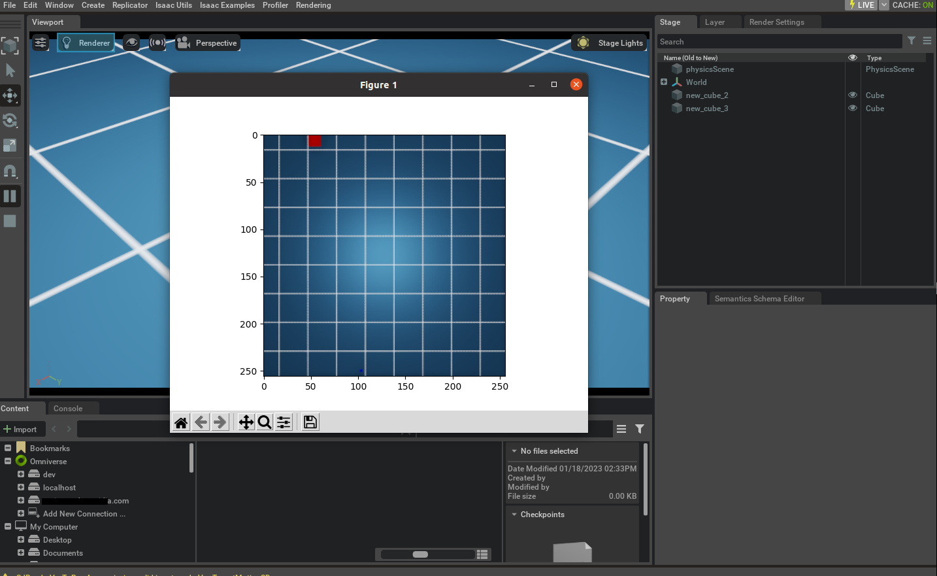Select the Move tool in the toolbar

click(10, 95)
